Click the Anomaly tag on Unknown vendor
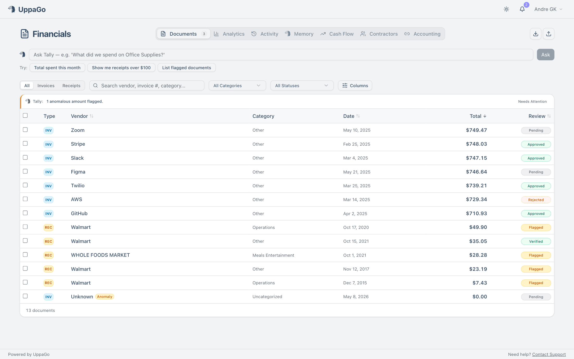 point(105,297)
